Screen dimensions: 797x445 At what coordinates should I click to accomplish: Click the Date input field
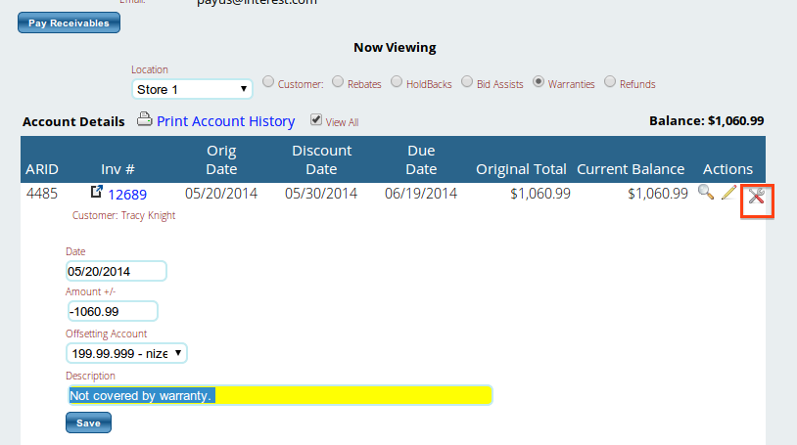[x=116, y=271]
